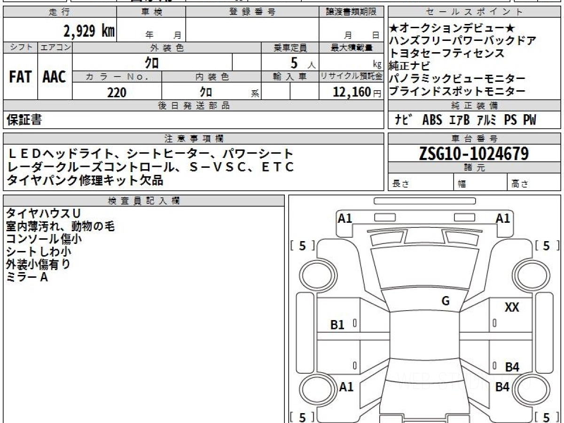Click the アルミ equipment code
Image resolution: width=564 pixels, height=423 pixels.
click(486, 120)
